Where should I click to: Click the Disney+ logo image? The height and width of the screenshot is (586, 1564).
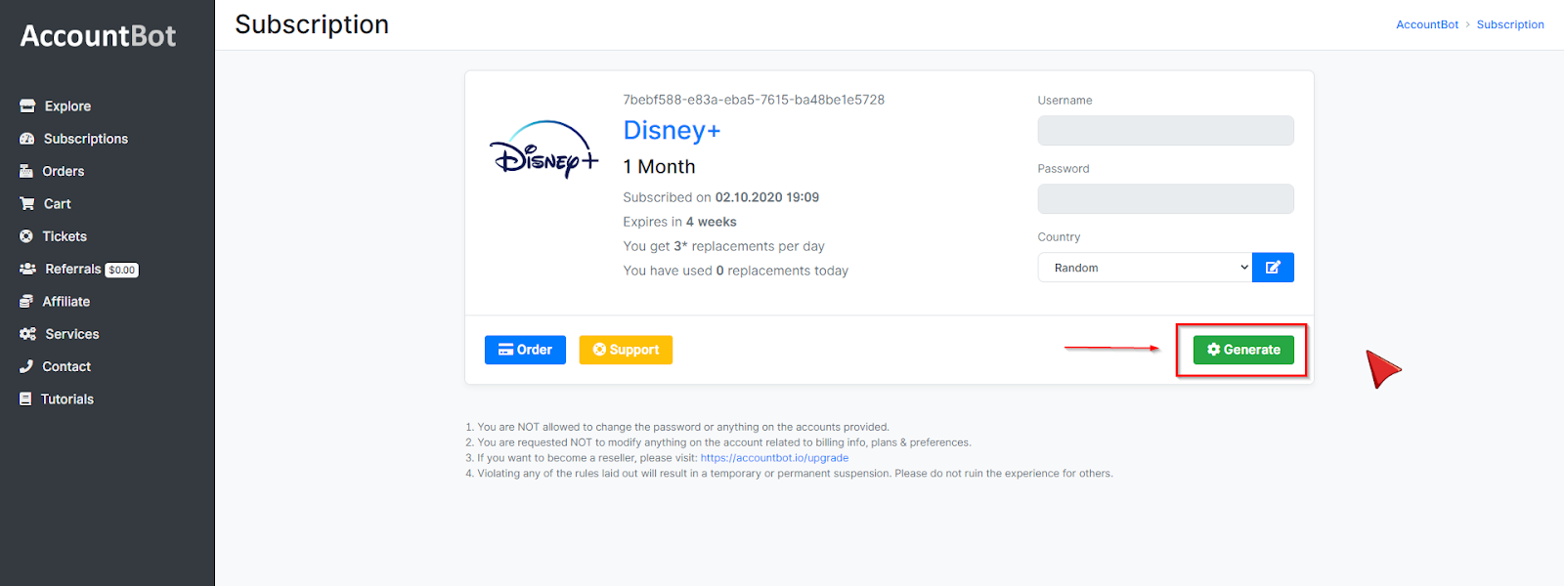click(x=544, y=149)
